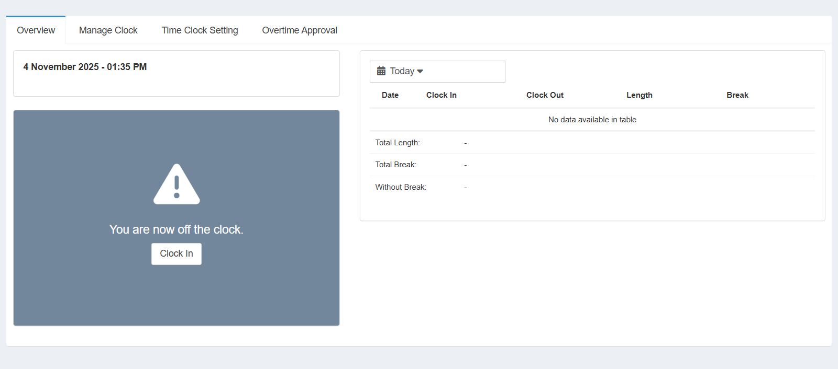Go to the Time Clock Setting tab
838x369 pixels.
click(x=200, y=30)
